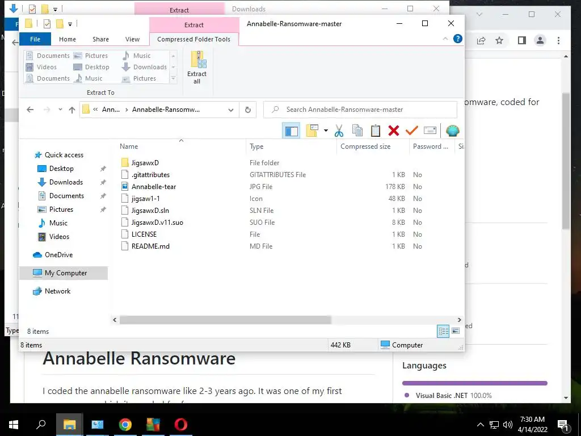Choose Desktop in the Extract To gallery
The image size is (581, 436).
[91, 67]
